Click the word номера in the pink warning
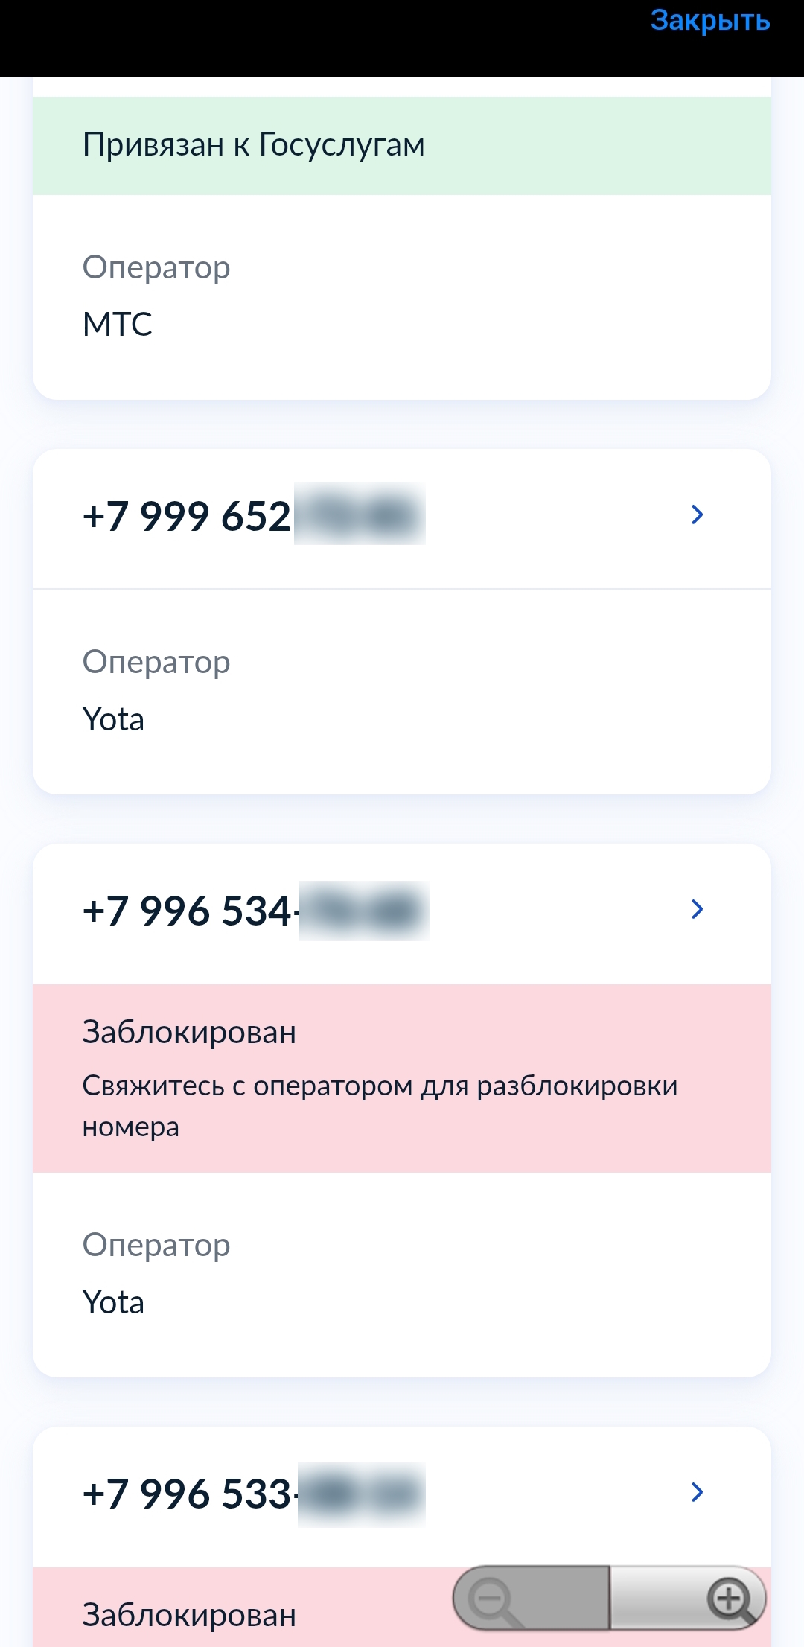 tap(131, 1127)
